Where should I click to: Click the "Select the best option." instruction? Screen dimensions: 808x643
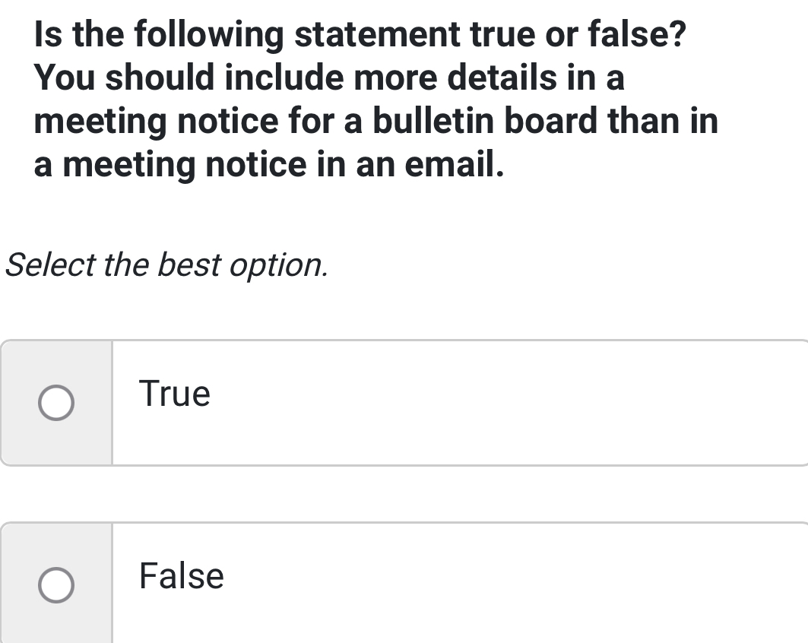point(167,265)
